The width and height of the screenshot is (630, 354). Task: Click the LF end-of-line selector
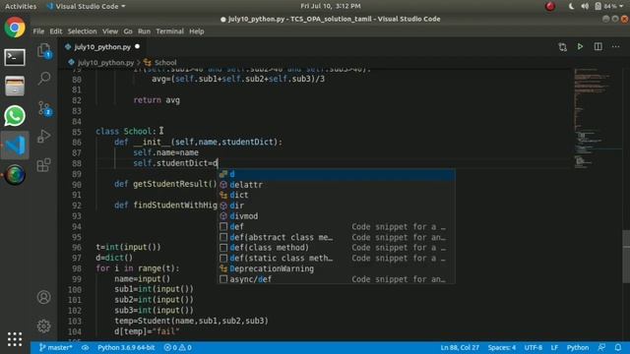(554, 347)
